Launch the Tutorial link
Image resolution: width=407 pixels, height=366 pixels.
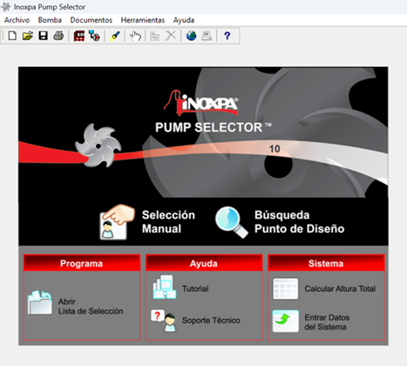click(x=195, y=288)
